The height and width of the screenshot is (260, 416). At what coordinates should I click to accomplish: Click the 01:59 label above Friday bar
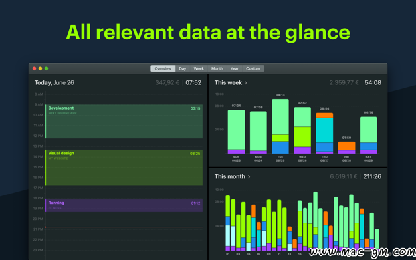(x=346, y=138)
